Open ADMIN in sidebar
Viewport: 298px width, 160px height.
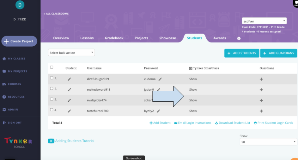click(x=13, y=110)
